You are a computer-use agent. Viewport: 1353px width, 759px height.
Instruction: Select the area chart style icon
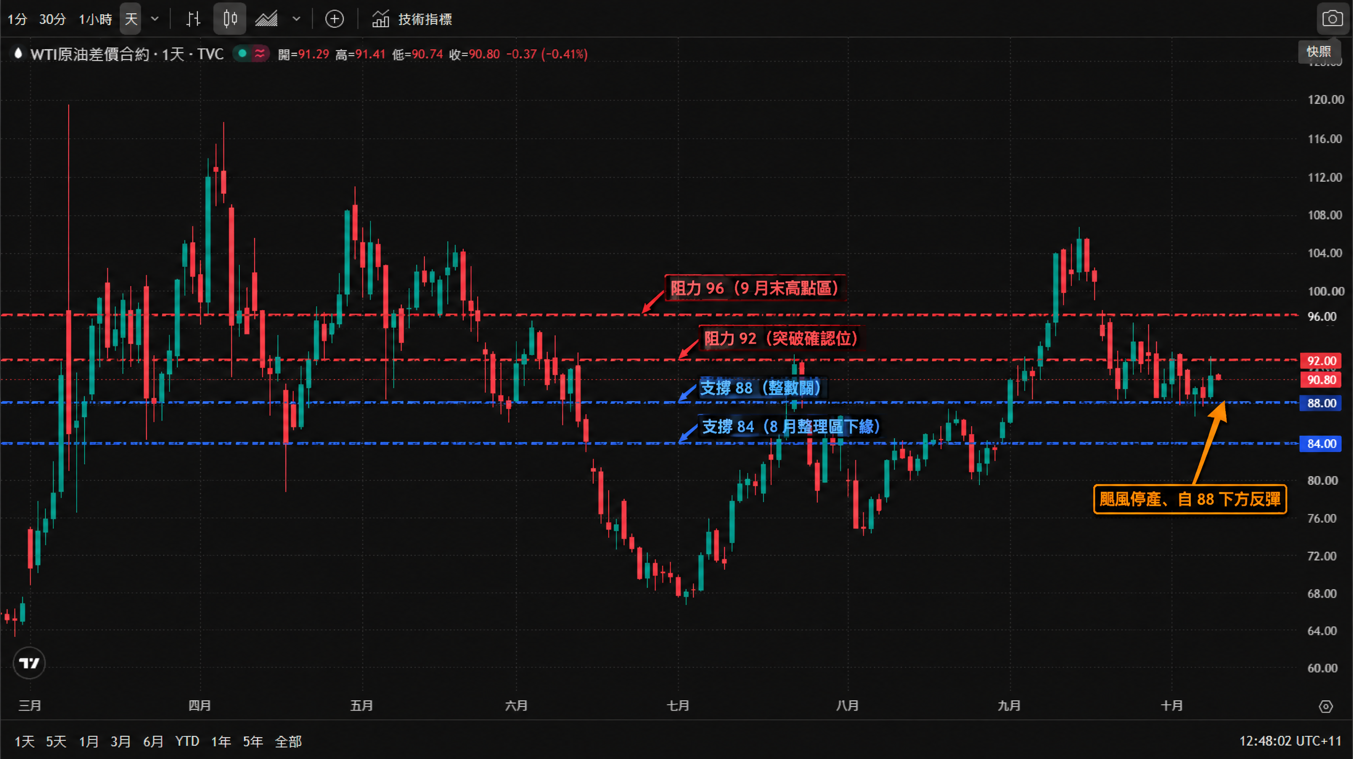click(x=266, y=19)
